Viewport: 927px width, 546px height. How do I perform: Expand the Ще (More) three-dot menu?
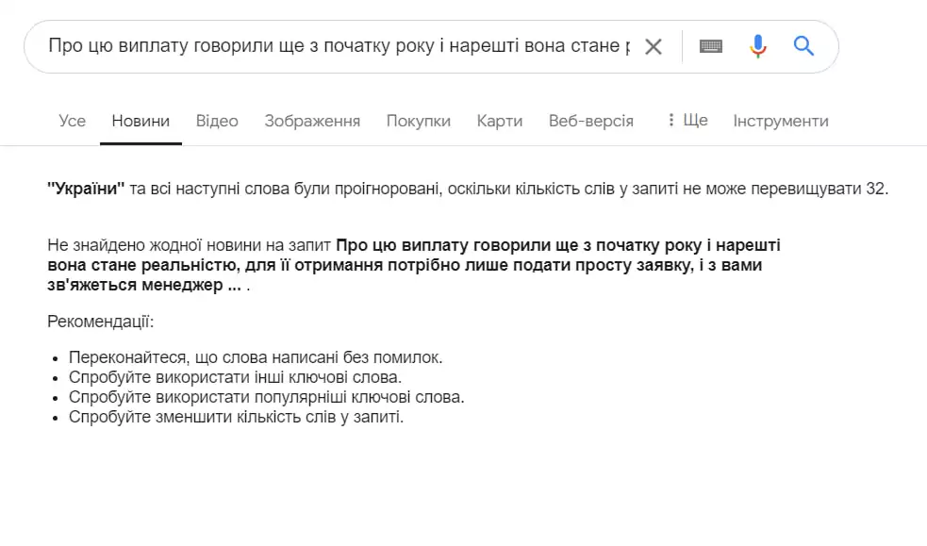(687, 121)
